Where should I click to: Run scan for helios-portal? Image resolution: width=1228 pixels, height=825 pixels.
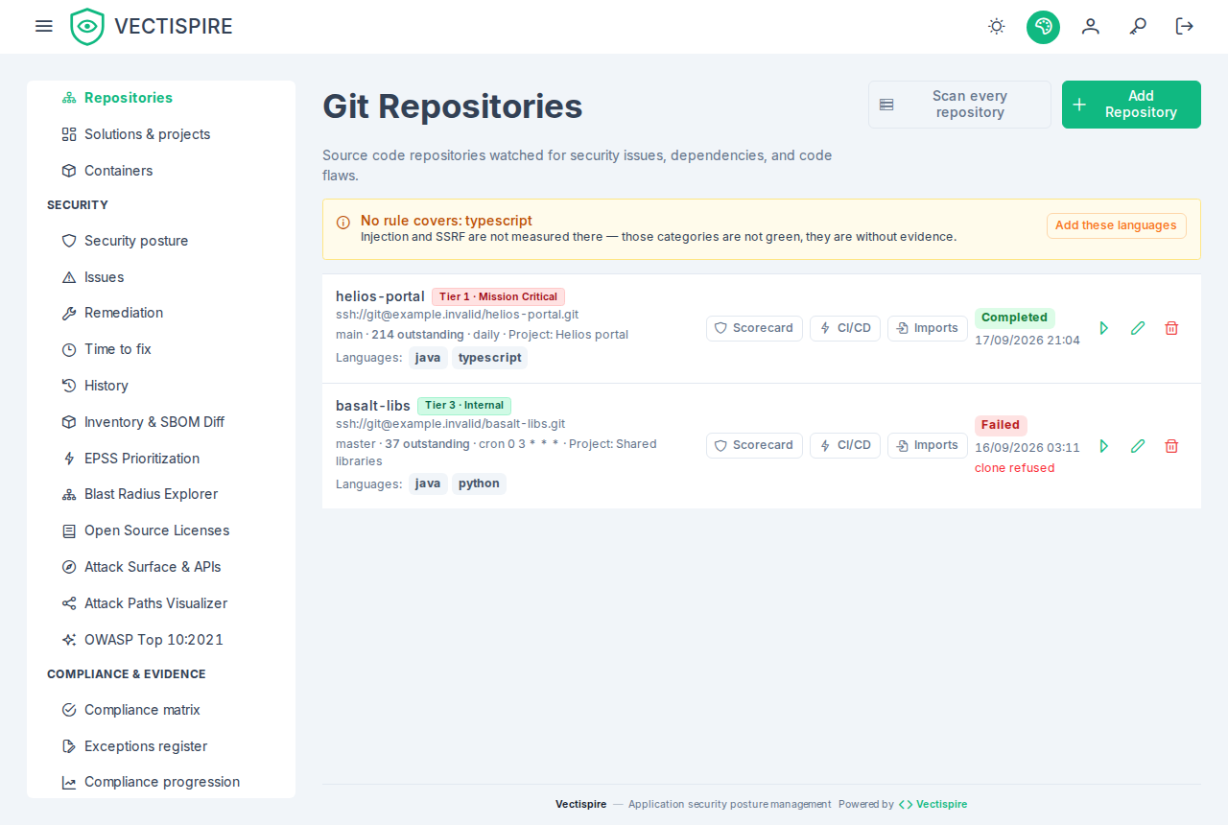click(x=1104, y=328)
